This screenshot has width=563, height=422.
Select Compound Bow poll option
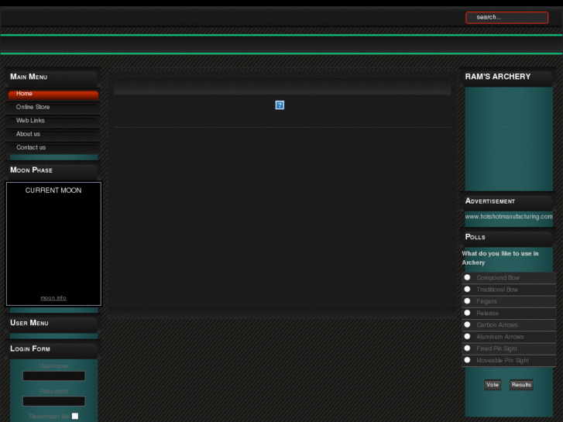(x=467, y=277)
